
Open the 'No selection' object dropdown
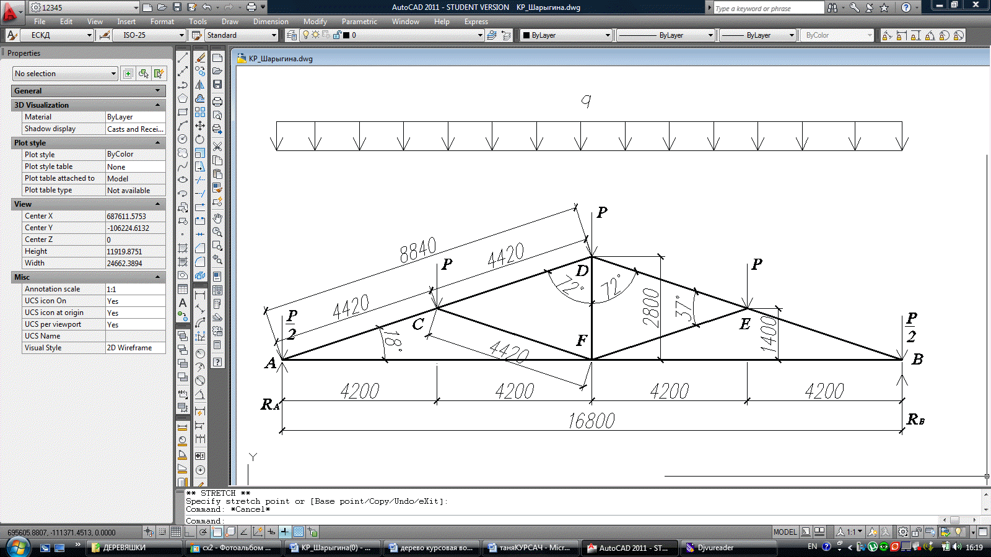point(113,74)
